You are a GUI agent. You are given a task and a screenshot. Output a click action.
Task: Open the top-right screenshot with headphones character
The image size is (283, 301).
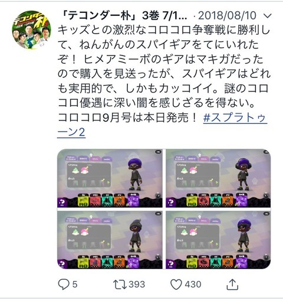(218, 178)
